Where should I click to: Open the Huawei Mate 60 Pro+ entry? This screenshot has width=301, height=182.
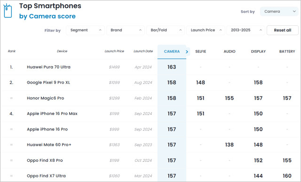(49, 145)
